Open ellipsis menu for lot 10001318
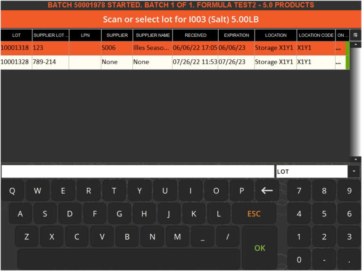 tap(338, 48)
